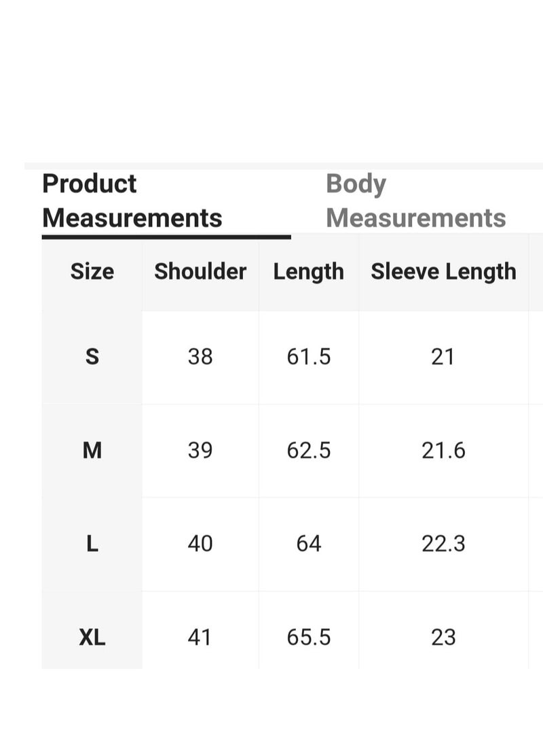Image resolution: width=543 pixels, height=745 pixels.
Task: Select the S size row label
Action: (x=92, y=356)
